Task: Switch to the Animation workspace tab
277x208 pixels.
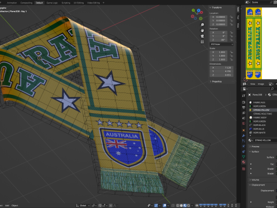Action: (12, 3)
